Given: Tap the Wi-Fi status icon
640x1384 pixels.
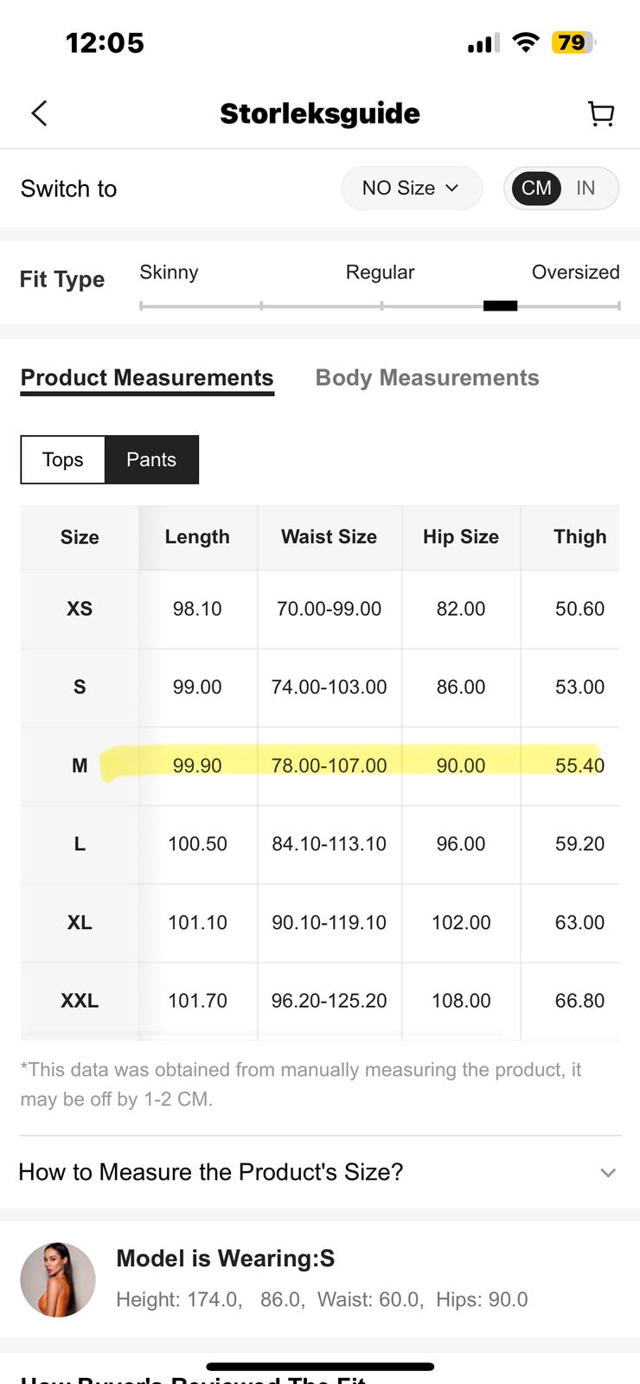Looking at the screenshot, I should [525, 42].
